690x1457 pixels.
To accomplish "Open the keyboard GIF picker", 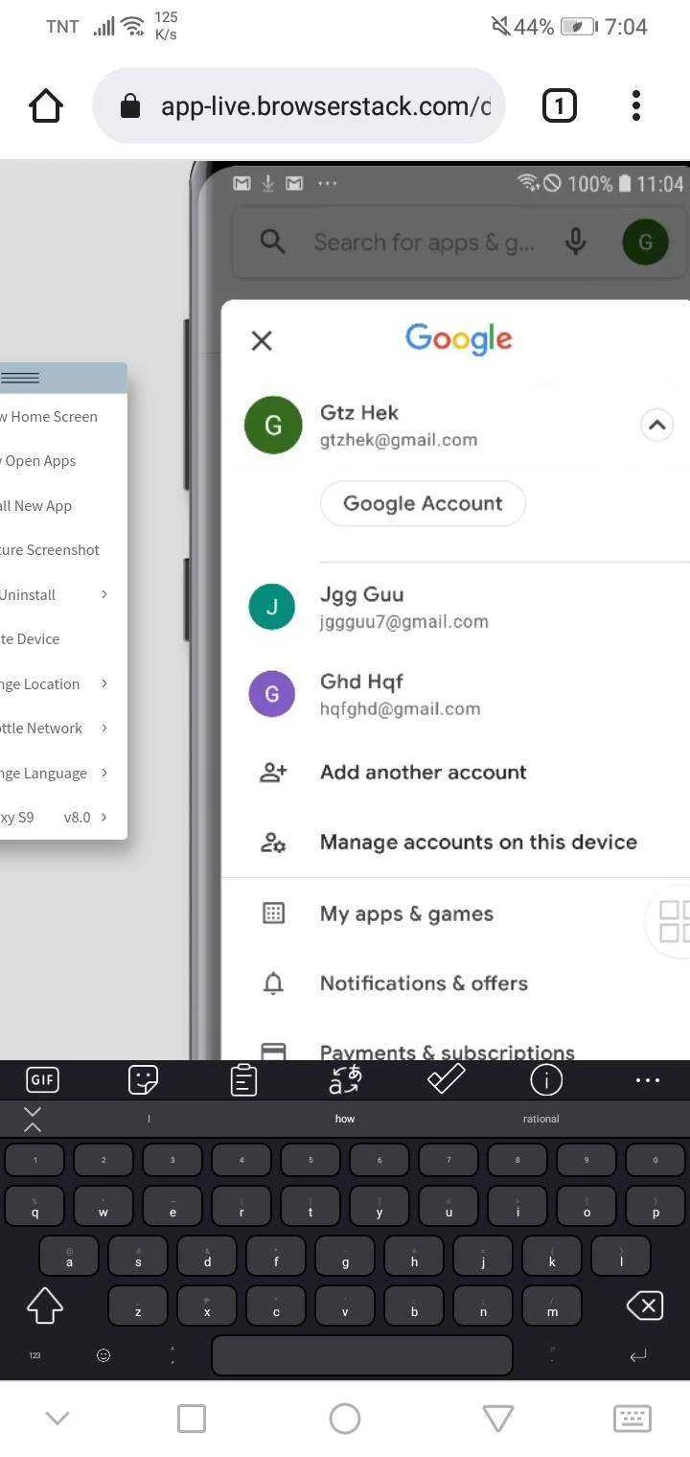I will pos(42,1080).
